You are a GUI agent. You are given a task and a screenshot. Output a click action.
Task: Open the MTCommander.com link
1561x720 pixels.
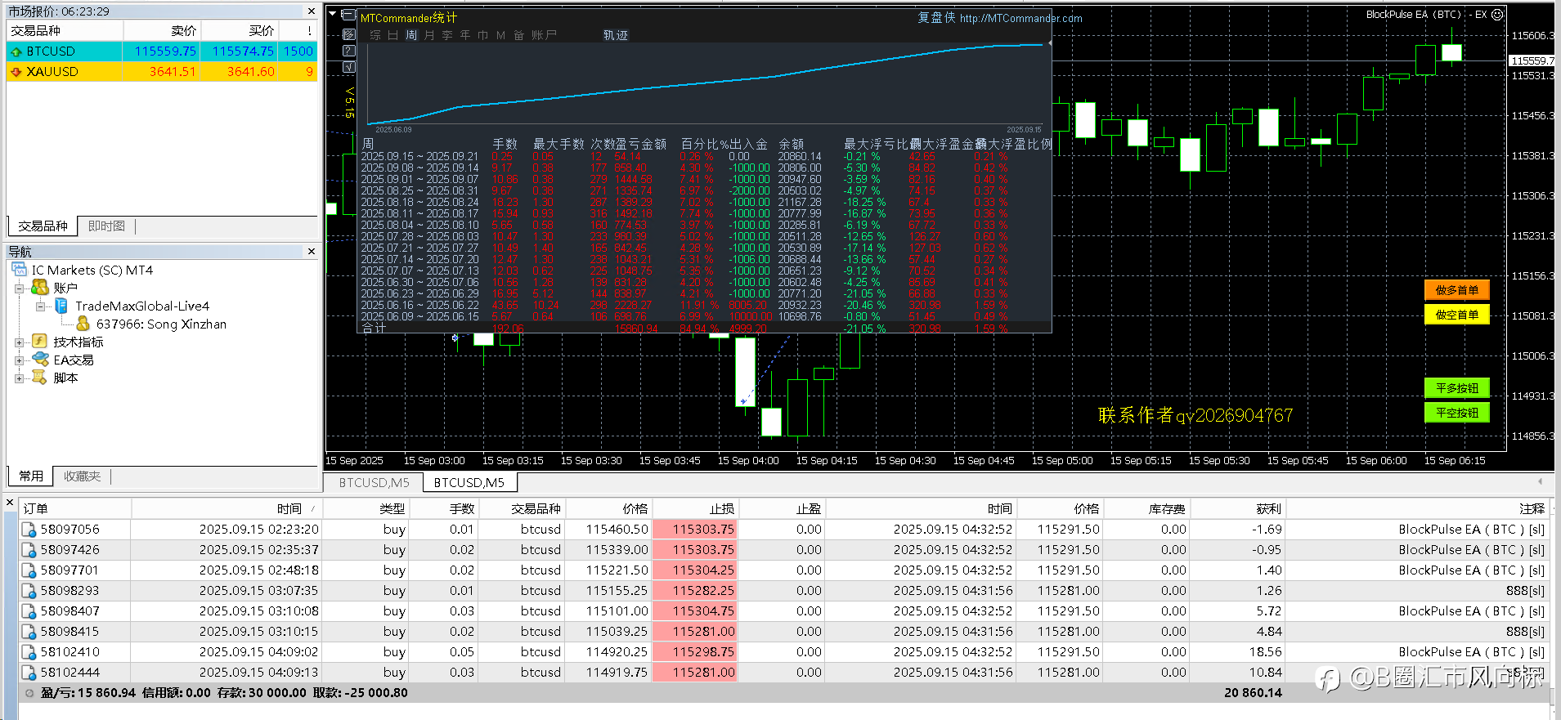point(1020,18)
